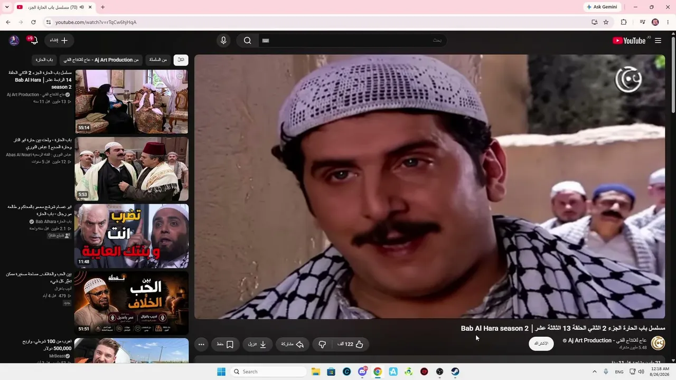Download the video with the download button
This screenshot has height=380, width=676.
click(258, 344)
